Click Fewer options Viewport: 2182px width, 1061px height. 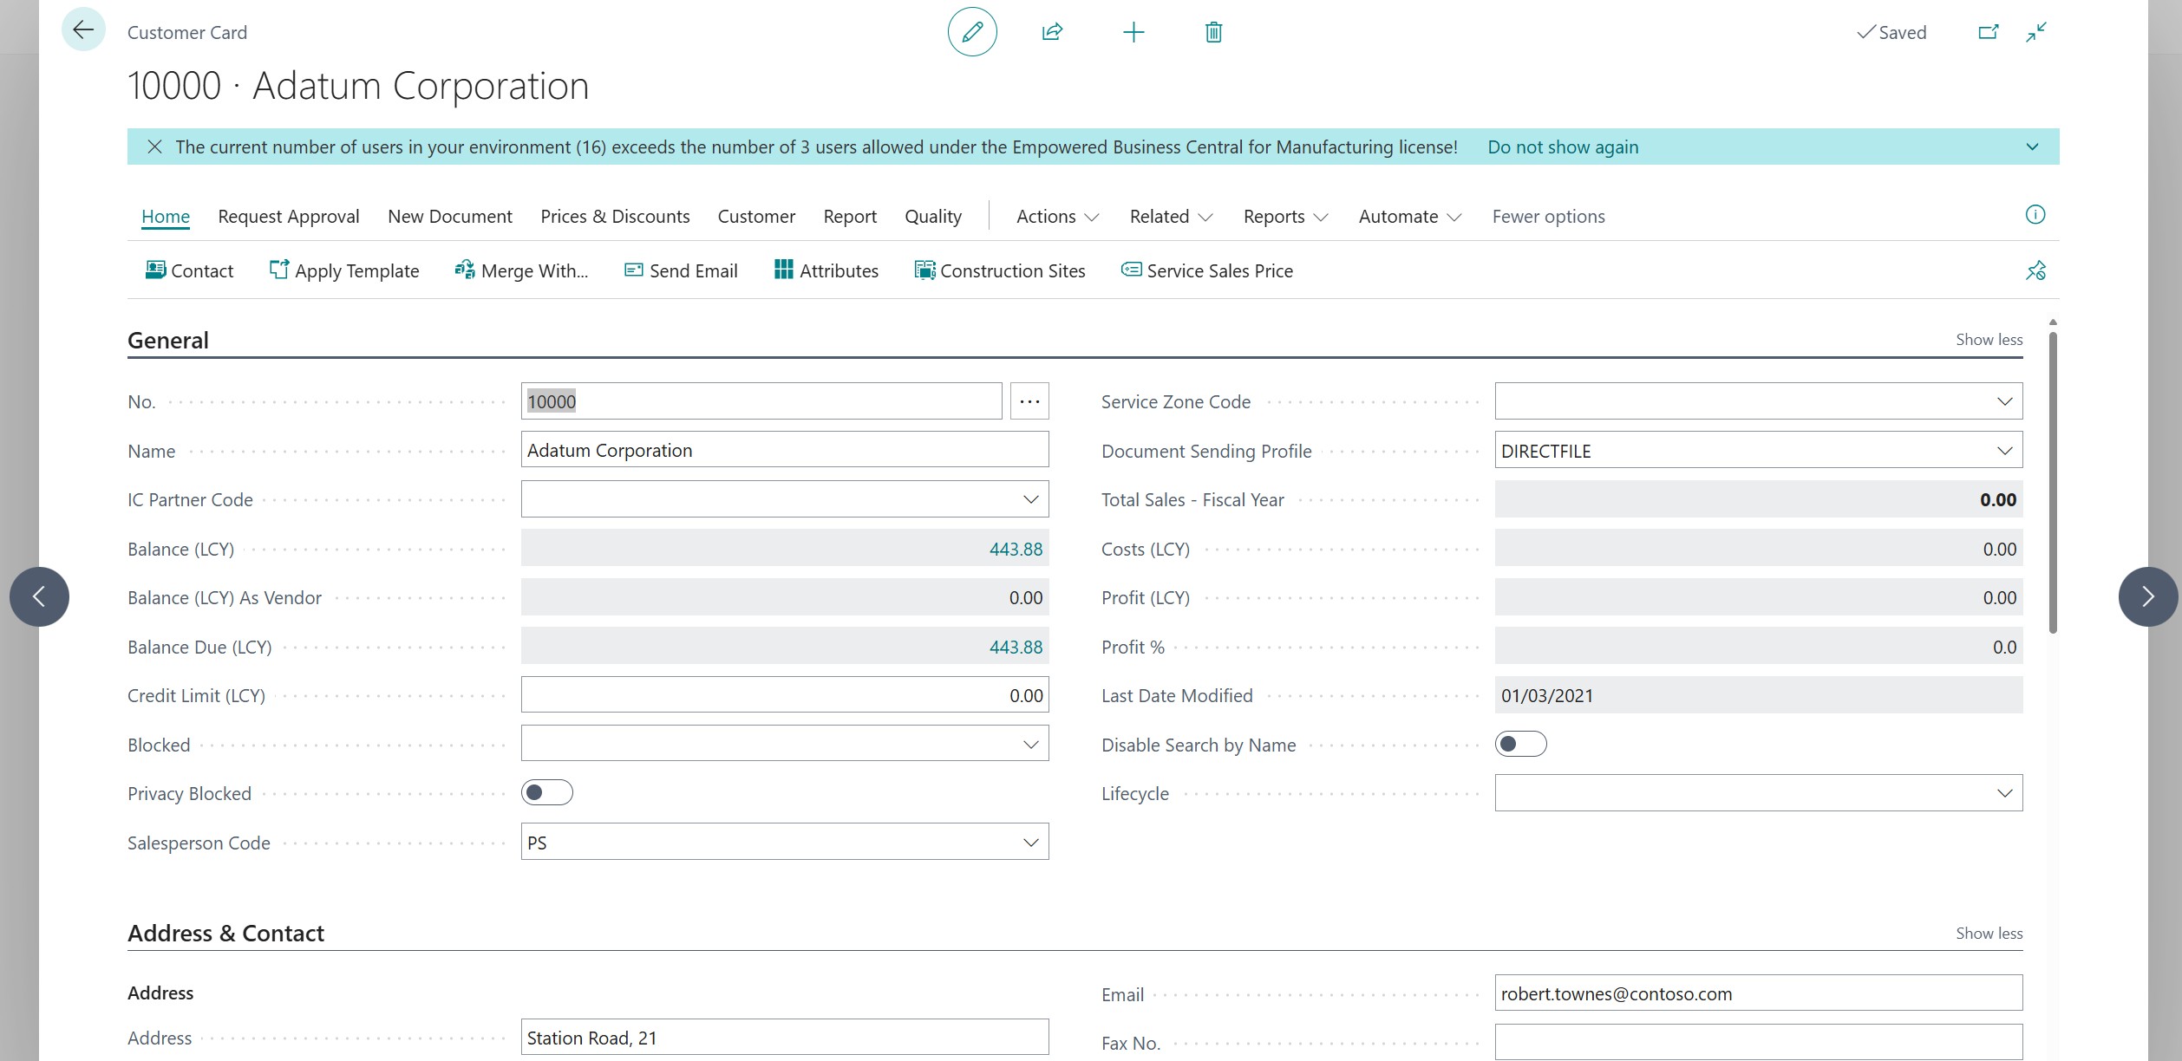[x=1548, y=216]
